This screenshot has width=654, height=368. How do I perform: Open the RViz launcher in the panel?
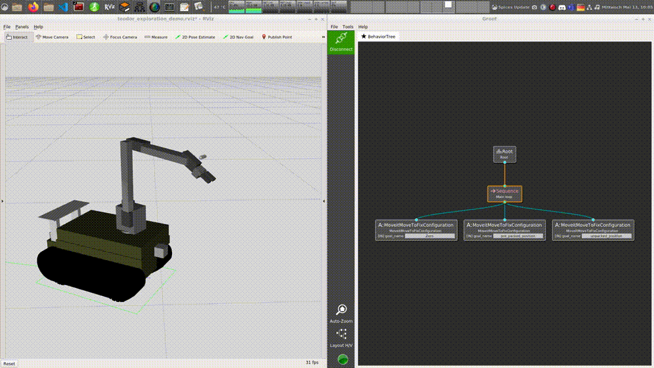pyautogui.click(x=109, y=7)
